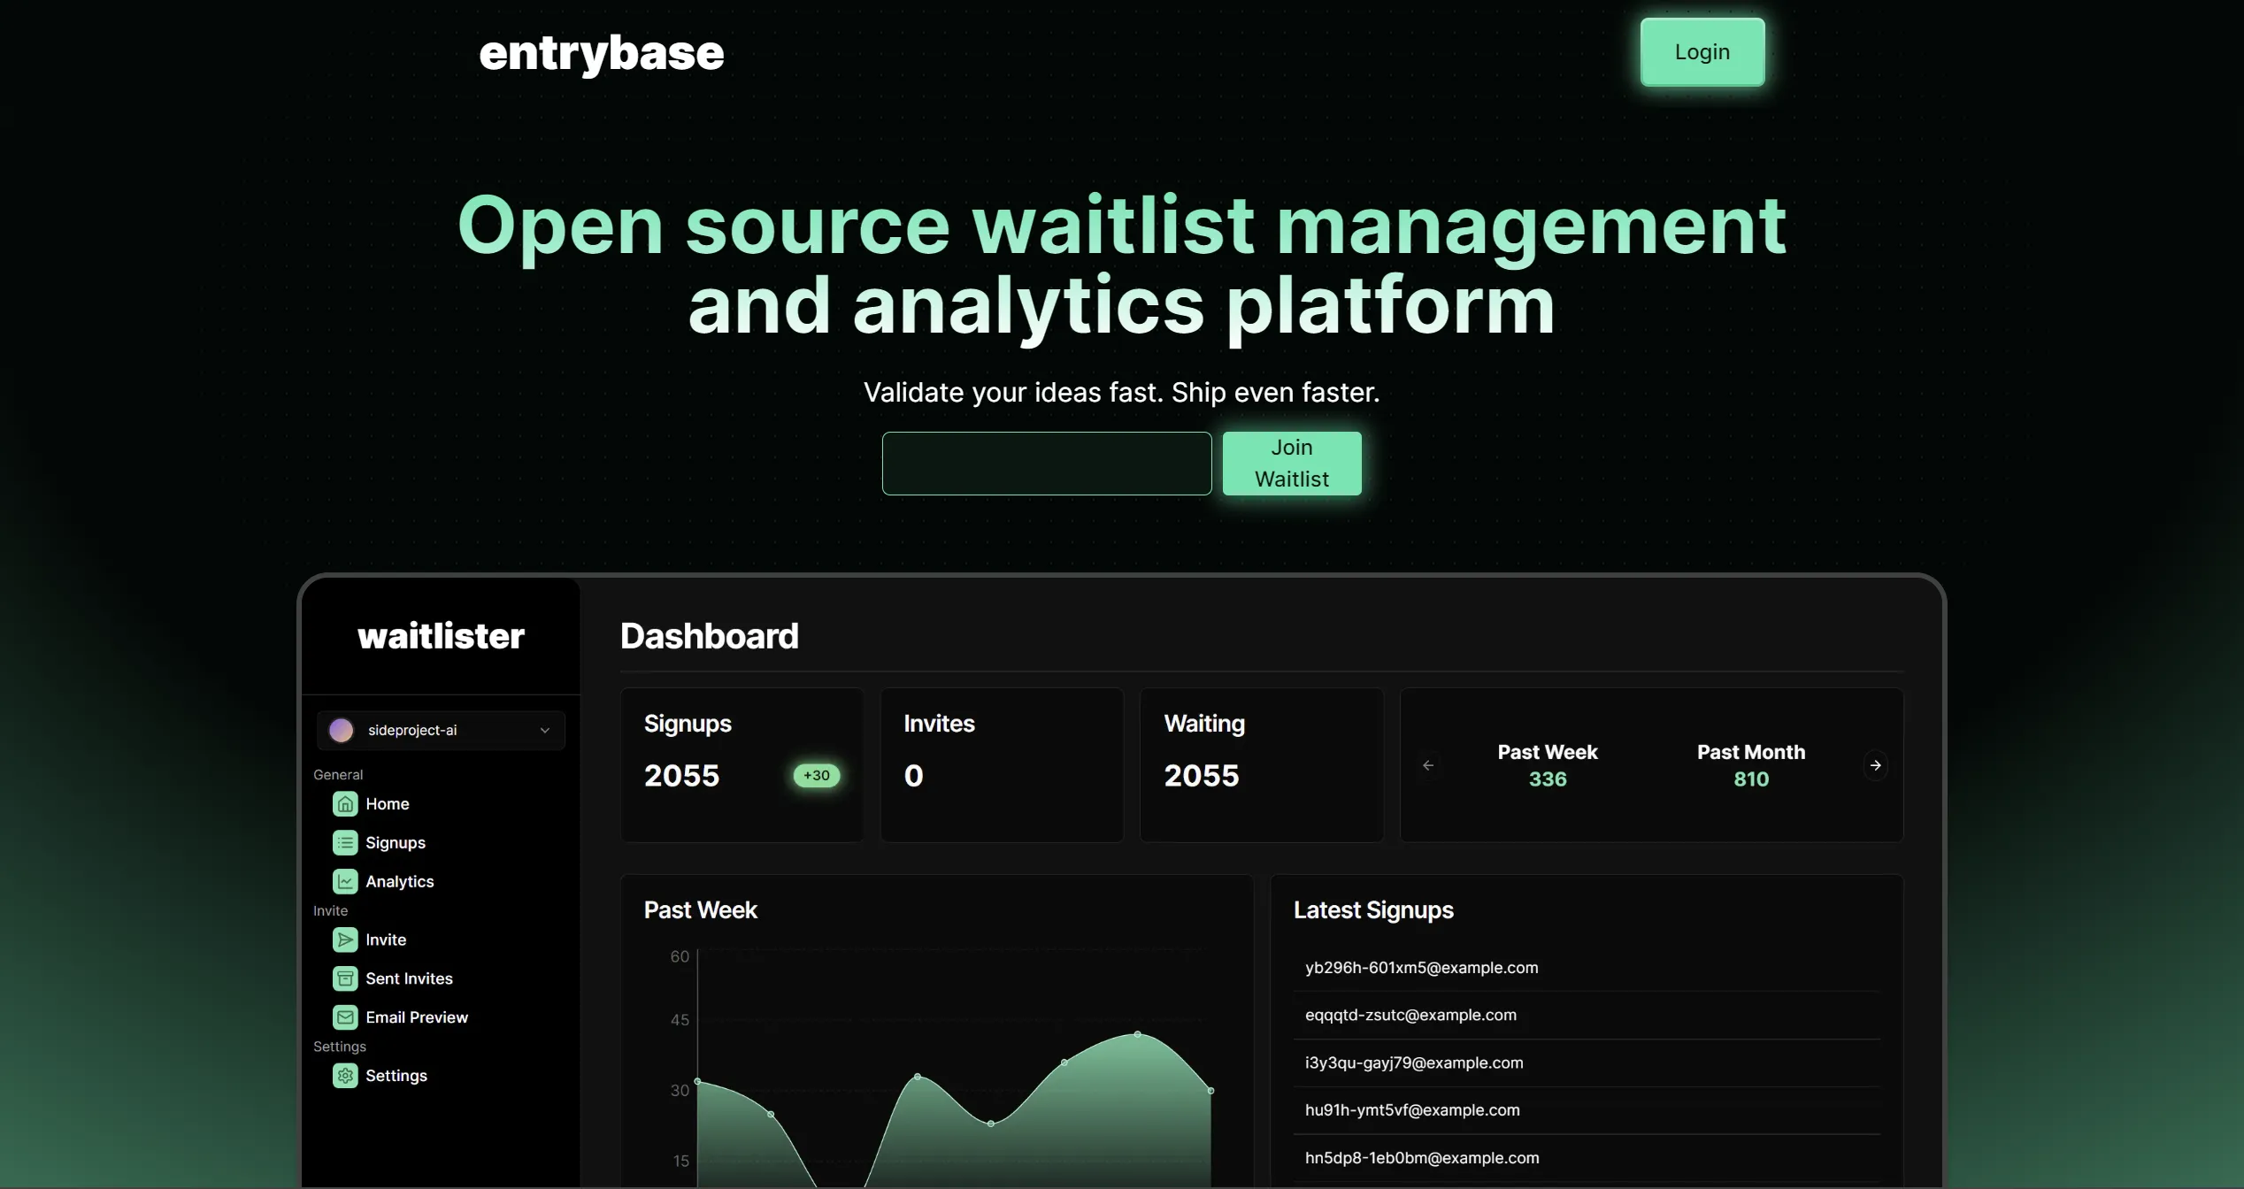This screenshot has width=2244, height=1189.
Task: Click the peak data point on chart
Action: tap(1137, 1034)
